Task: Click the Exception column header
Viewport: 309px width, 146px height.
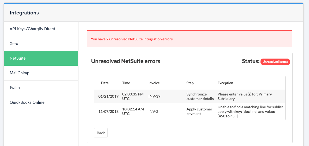Action: point(225,83)
